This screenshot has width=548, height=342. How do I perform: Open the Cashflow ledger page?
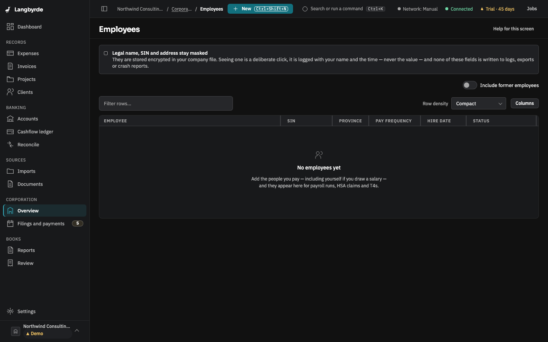(x=45, y=131)
